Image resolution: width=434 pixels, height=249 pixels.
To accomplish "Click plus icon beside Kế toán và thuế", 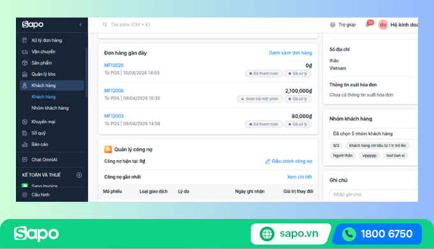I will pyautogui.click(x=79, y=175).
